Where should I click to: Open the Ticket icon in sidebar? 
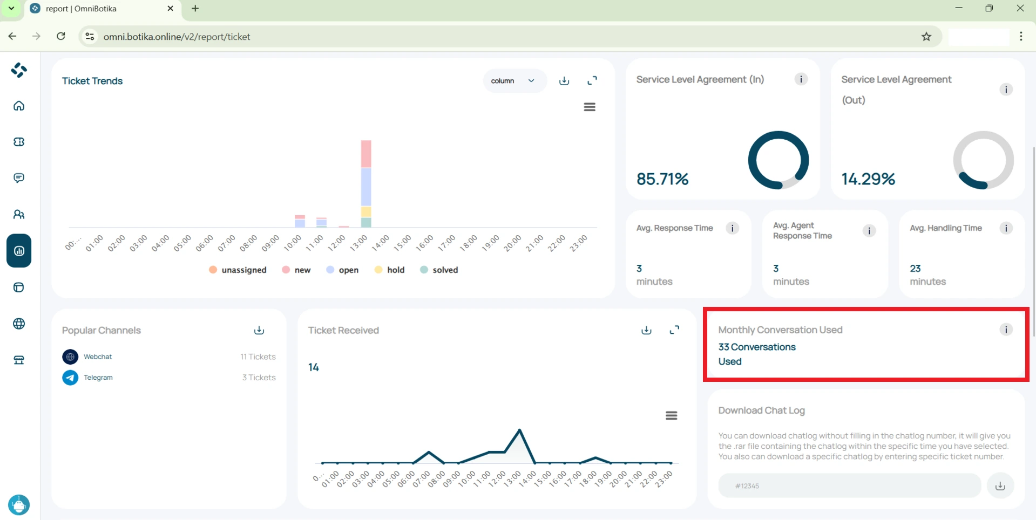pos(19,142)
